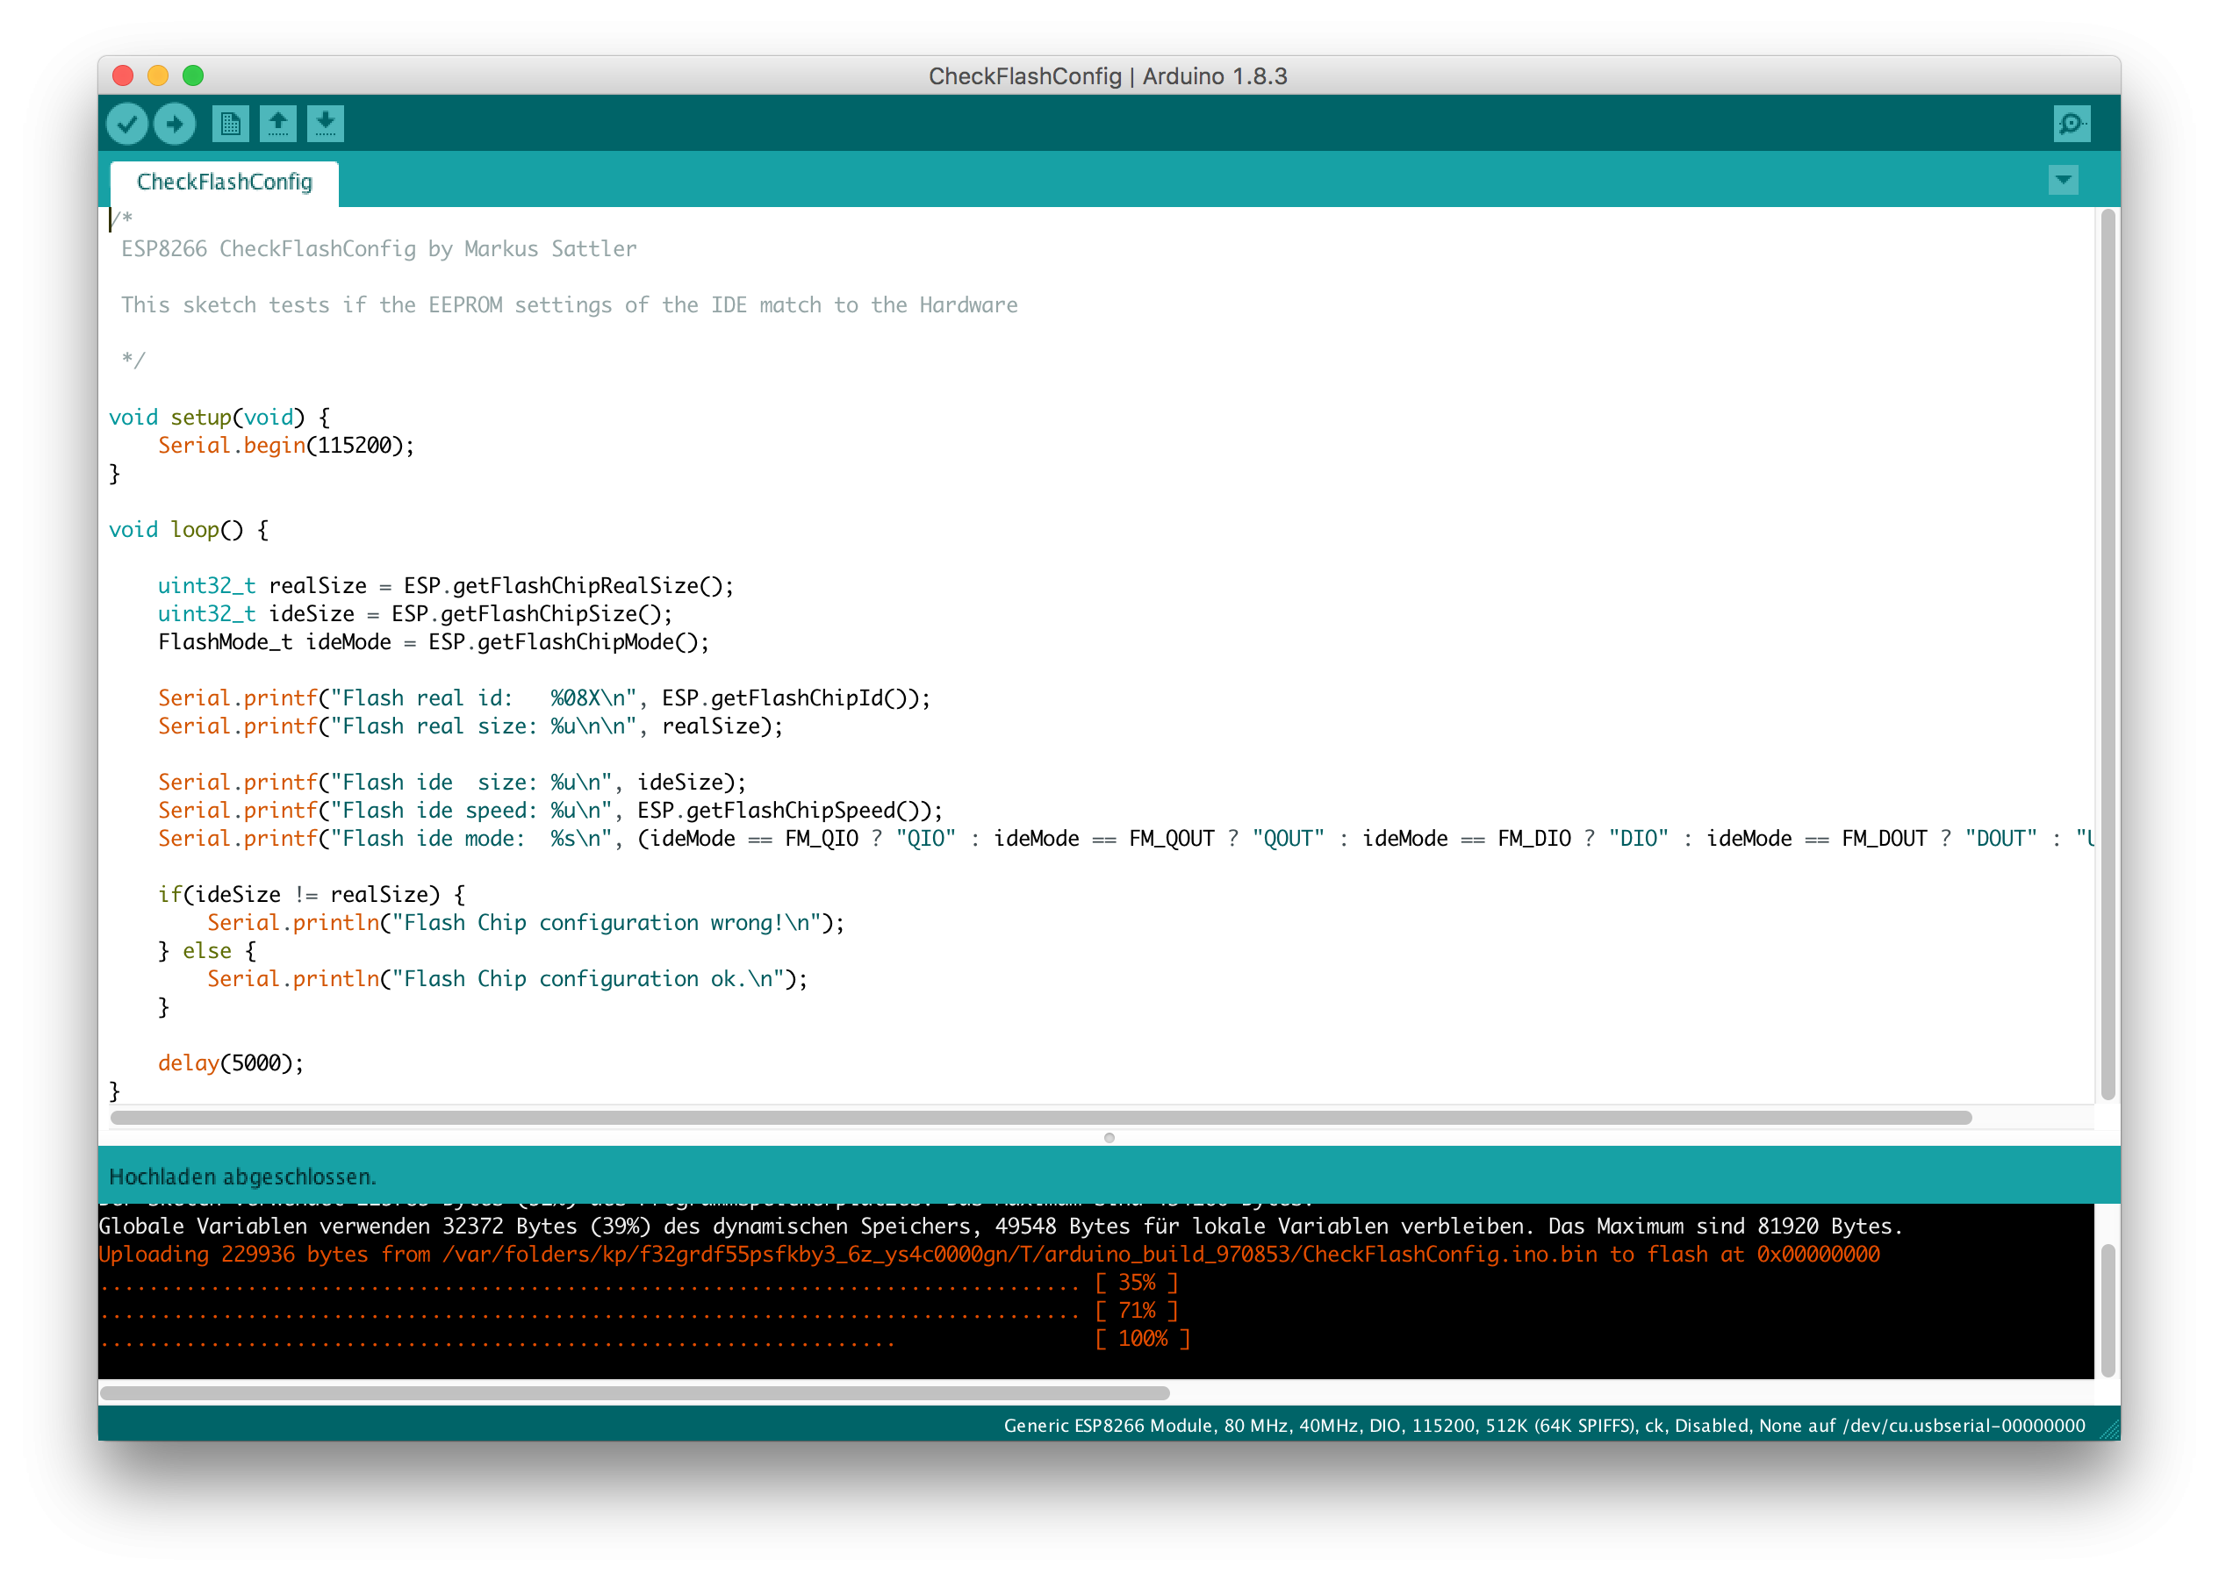Click the Open sketch up-arrow icon
This screenshot has width=2219, height=1581.
[x=277, y=124]
